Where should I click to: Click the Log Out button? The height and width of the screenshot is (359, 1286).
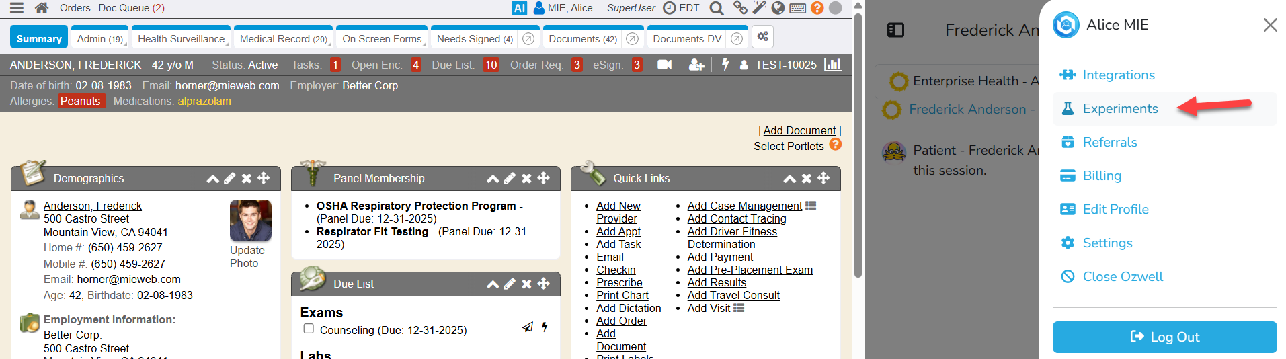(1164, 337)
